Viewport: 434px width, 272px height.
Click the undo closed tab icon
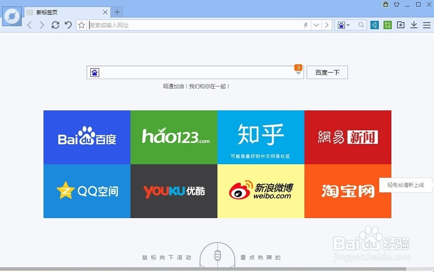pyautogui.click(x=68, y=25)
